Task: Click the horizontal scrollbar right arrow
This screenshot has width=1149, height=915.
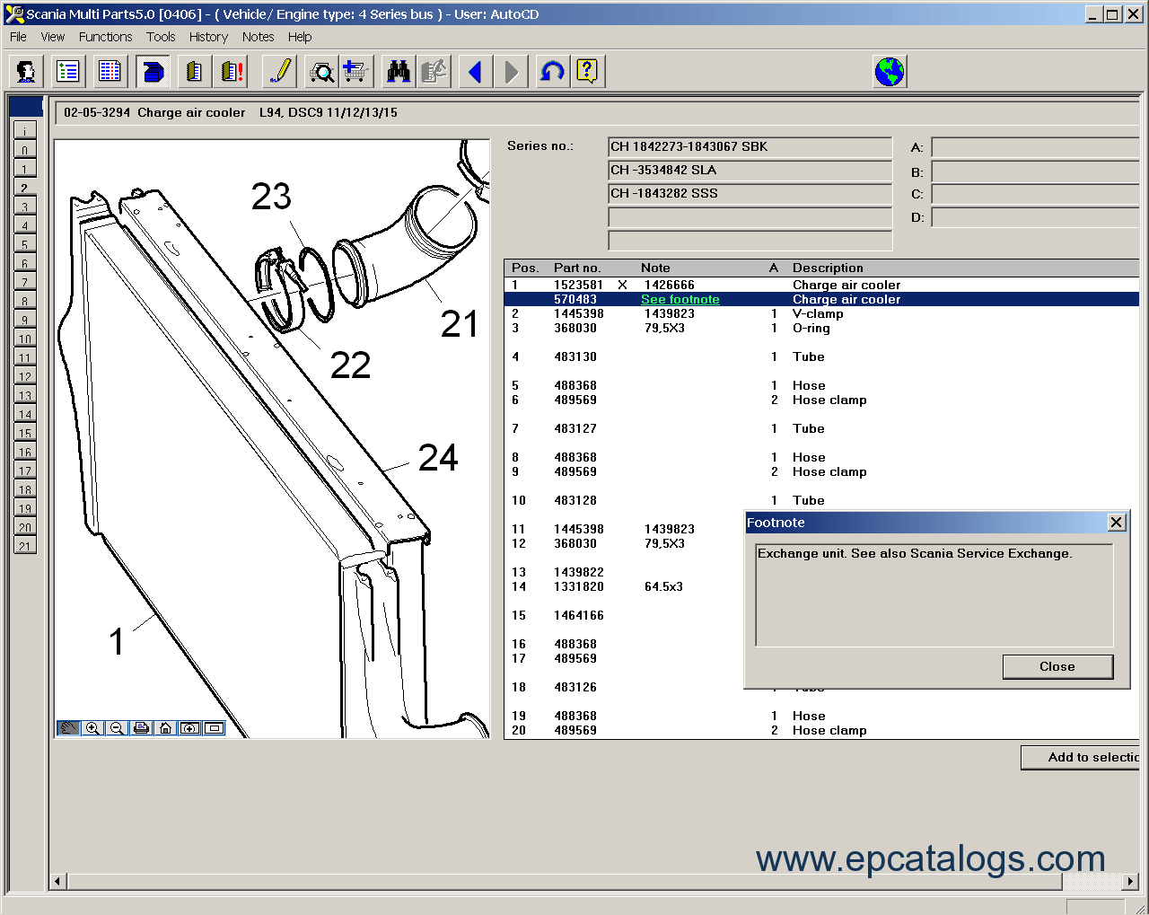Action: (x=1131, y=881)
